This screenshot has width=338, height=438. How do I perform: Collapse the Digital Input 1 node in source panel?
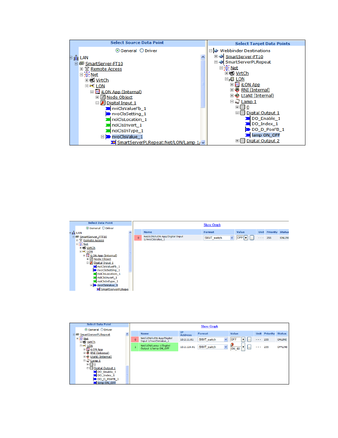tap(97, 103)
